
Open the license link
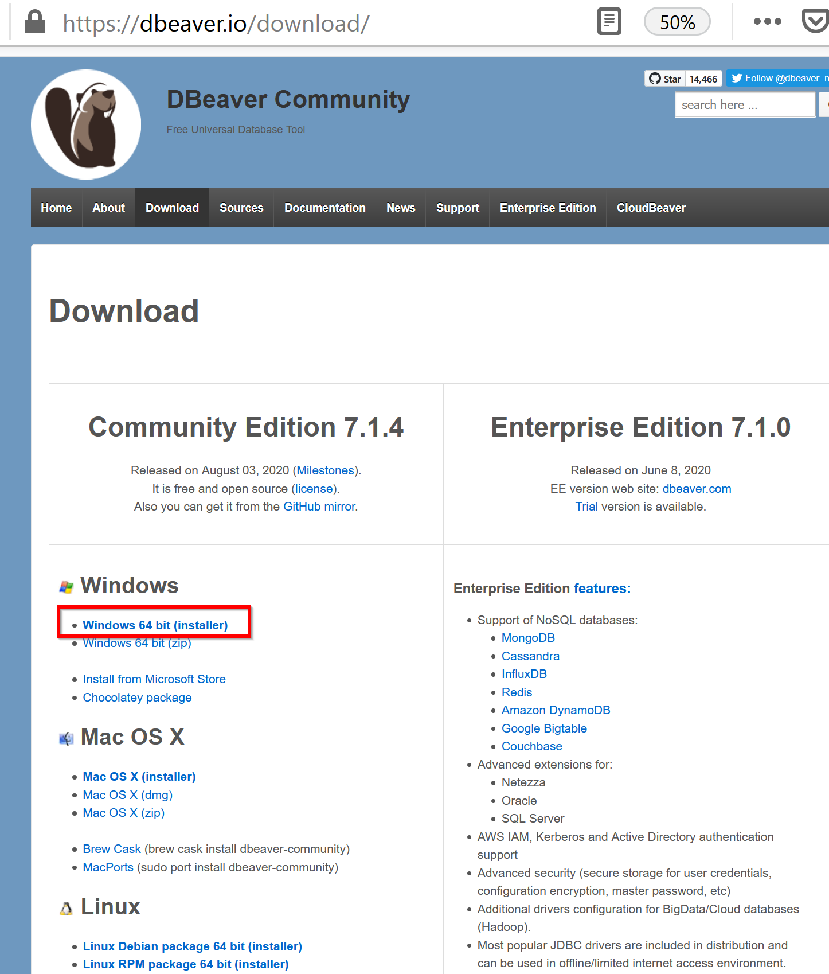pyautogui.click(x=314, y=489)
